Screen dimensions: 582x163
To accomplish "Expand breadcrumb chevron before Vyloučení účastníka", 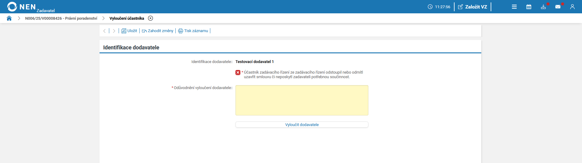I will 103,18.
